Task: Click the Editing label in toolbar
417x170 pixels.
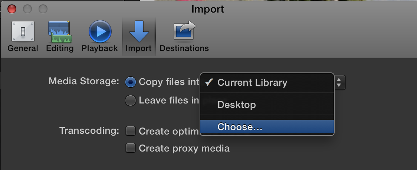Action: (60, 48)
